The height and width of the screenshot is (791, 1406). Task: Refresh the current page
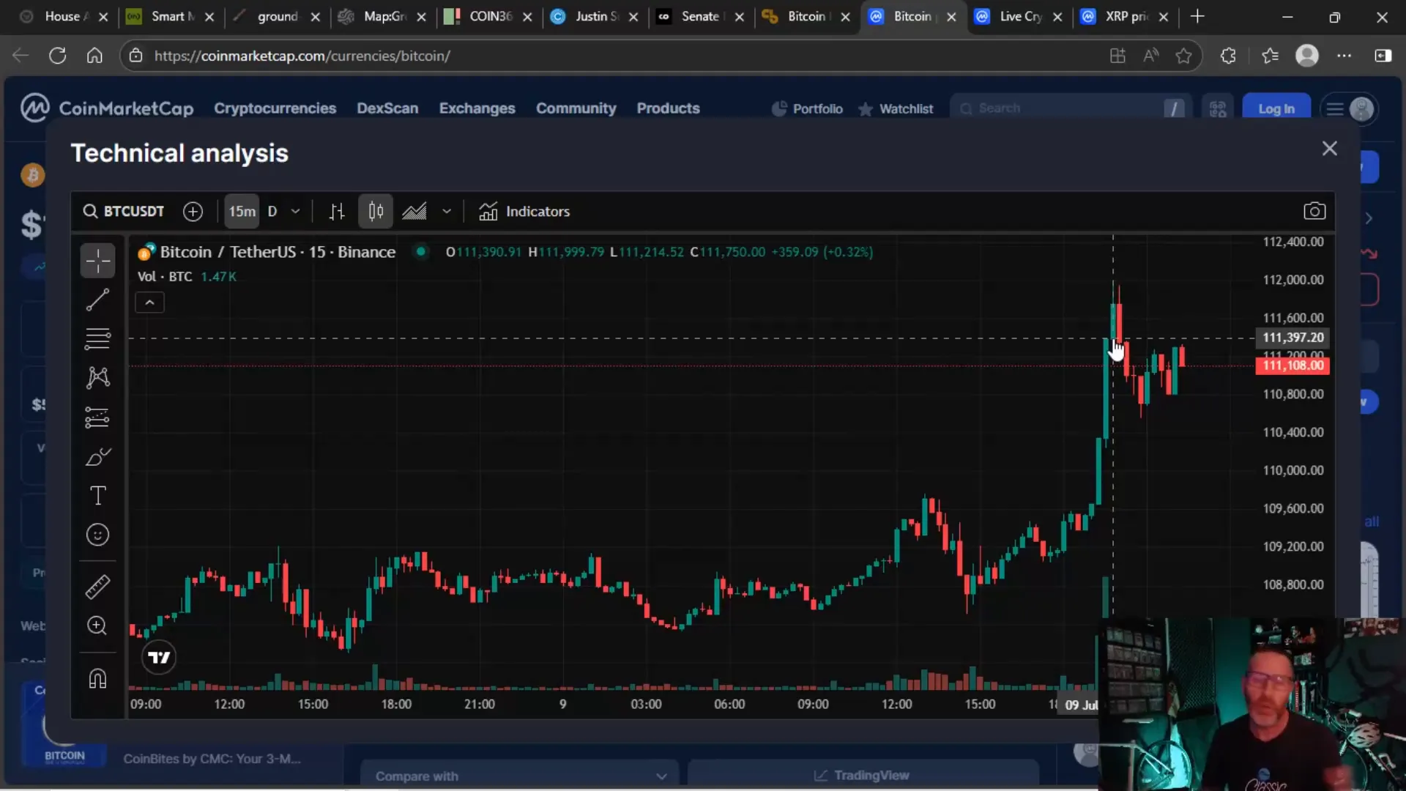(x=57, y=56)
